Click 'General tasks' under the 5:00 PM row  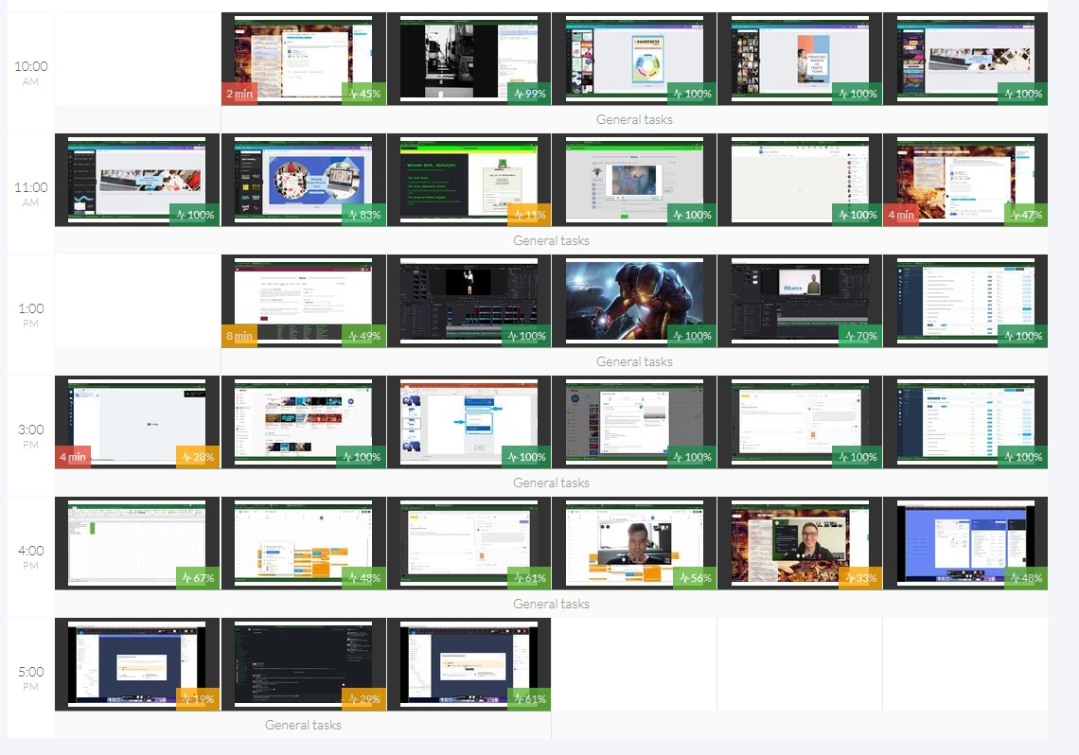[304, 725]
